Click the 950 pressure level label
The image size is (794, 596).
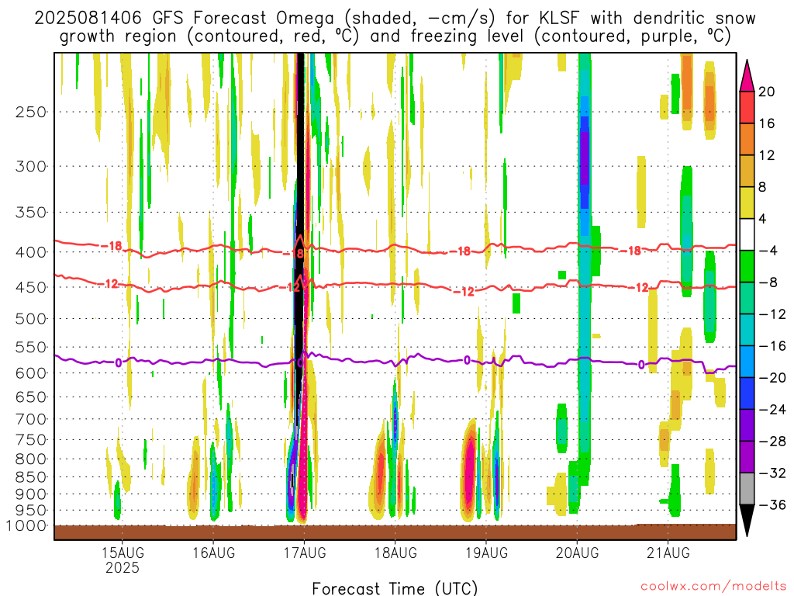pos(31,511)
